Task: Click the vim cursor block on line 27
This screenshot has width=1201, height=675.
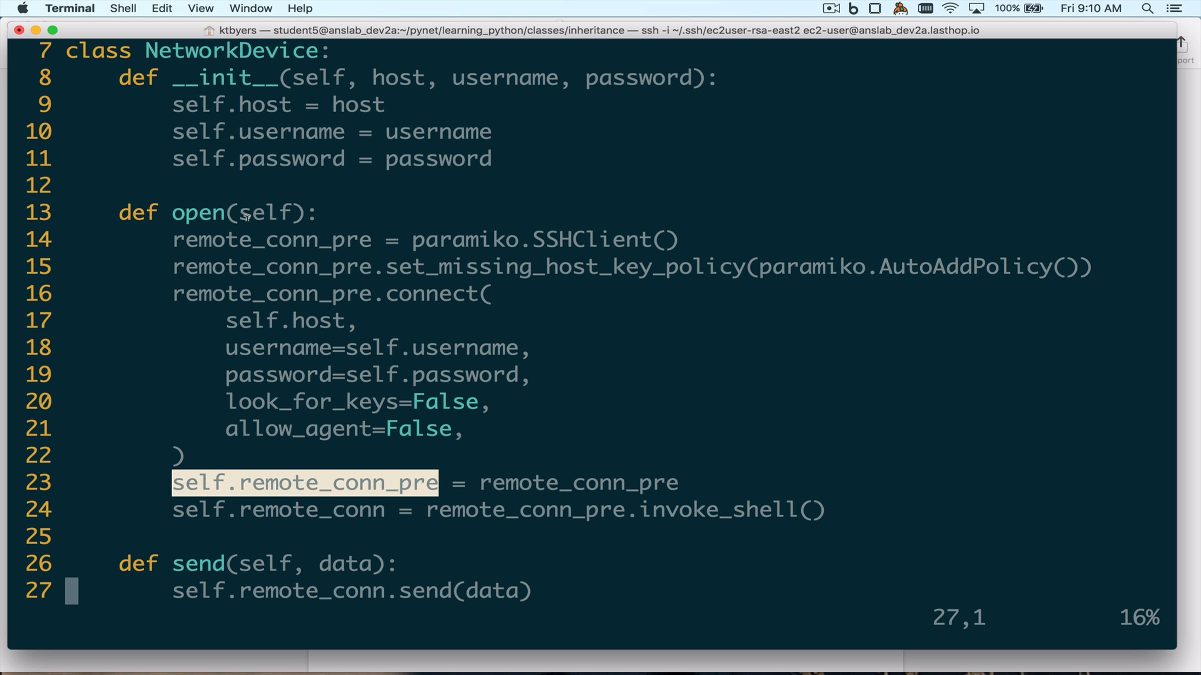Action: pos(72,591)
